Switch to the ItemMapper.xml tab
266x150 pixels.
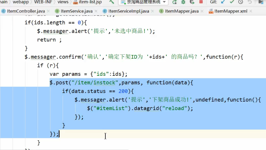tap(231, 11)
